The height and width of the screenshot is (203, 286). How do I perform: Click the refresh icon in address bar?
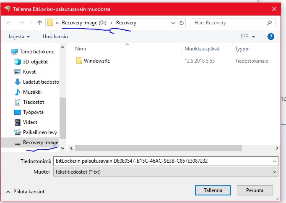(182, 23)
